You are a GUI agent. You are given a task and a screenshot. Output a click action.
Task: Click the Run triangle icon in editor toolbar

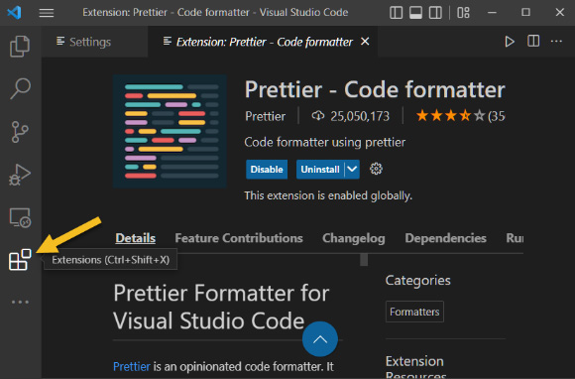coord(510,42)
